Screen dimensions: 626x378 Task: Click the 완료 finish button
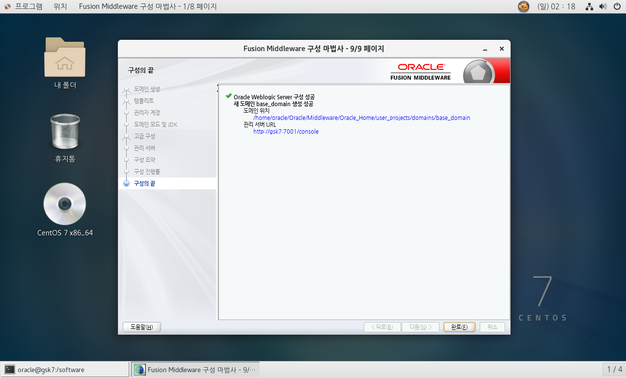459,327
